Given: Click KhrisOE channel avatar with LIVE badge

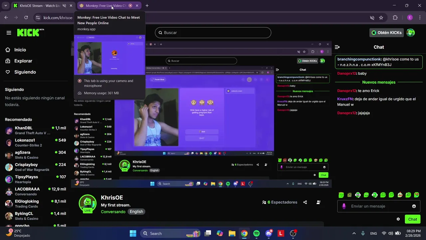Looking at the screenshot, I should 88,203.
